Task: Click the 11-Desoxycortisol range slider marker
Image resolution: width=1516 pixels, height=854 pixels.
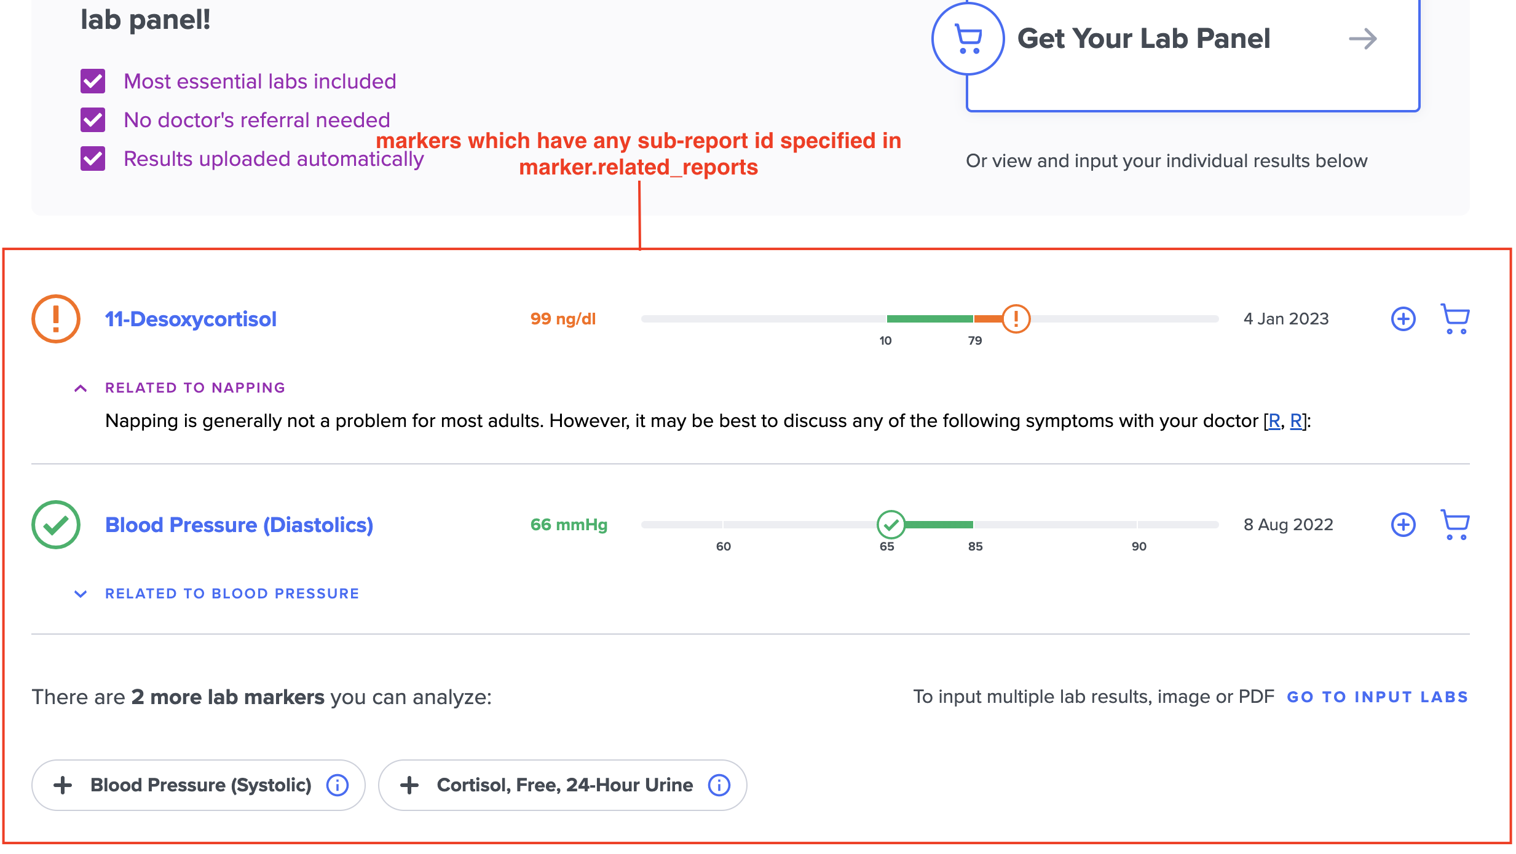Action: pyautogui.click(x=1016, y=319)
